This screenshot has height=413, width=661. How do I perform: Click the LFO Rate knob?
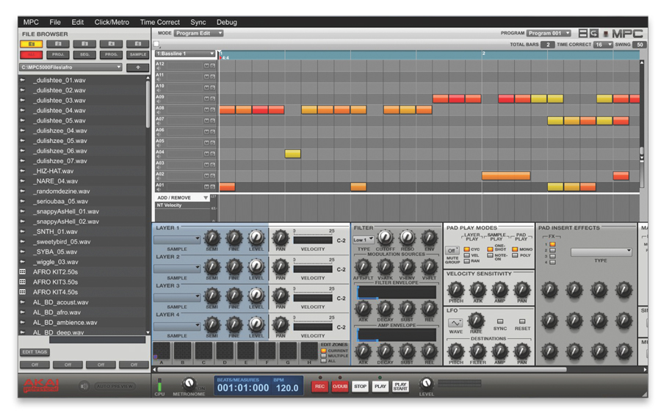(477, 321)
